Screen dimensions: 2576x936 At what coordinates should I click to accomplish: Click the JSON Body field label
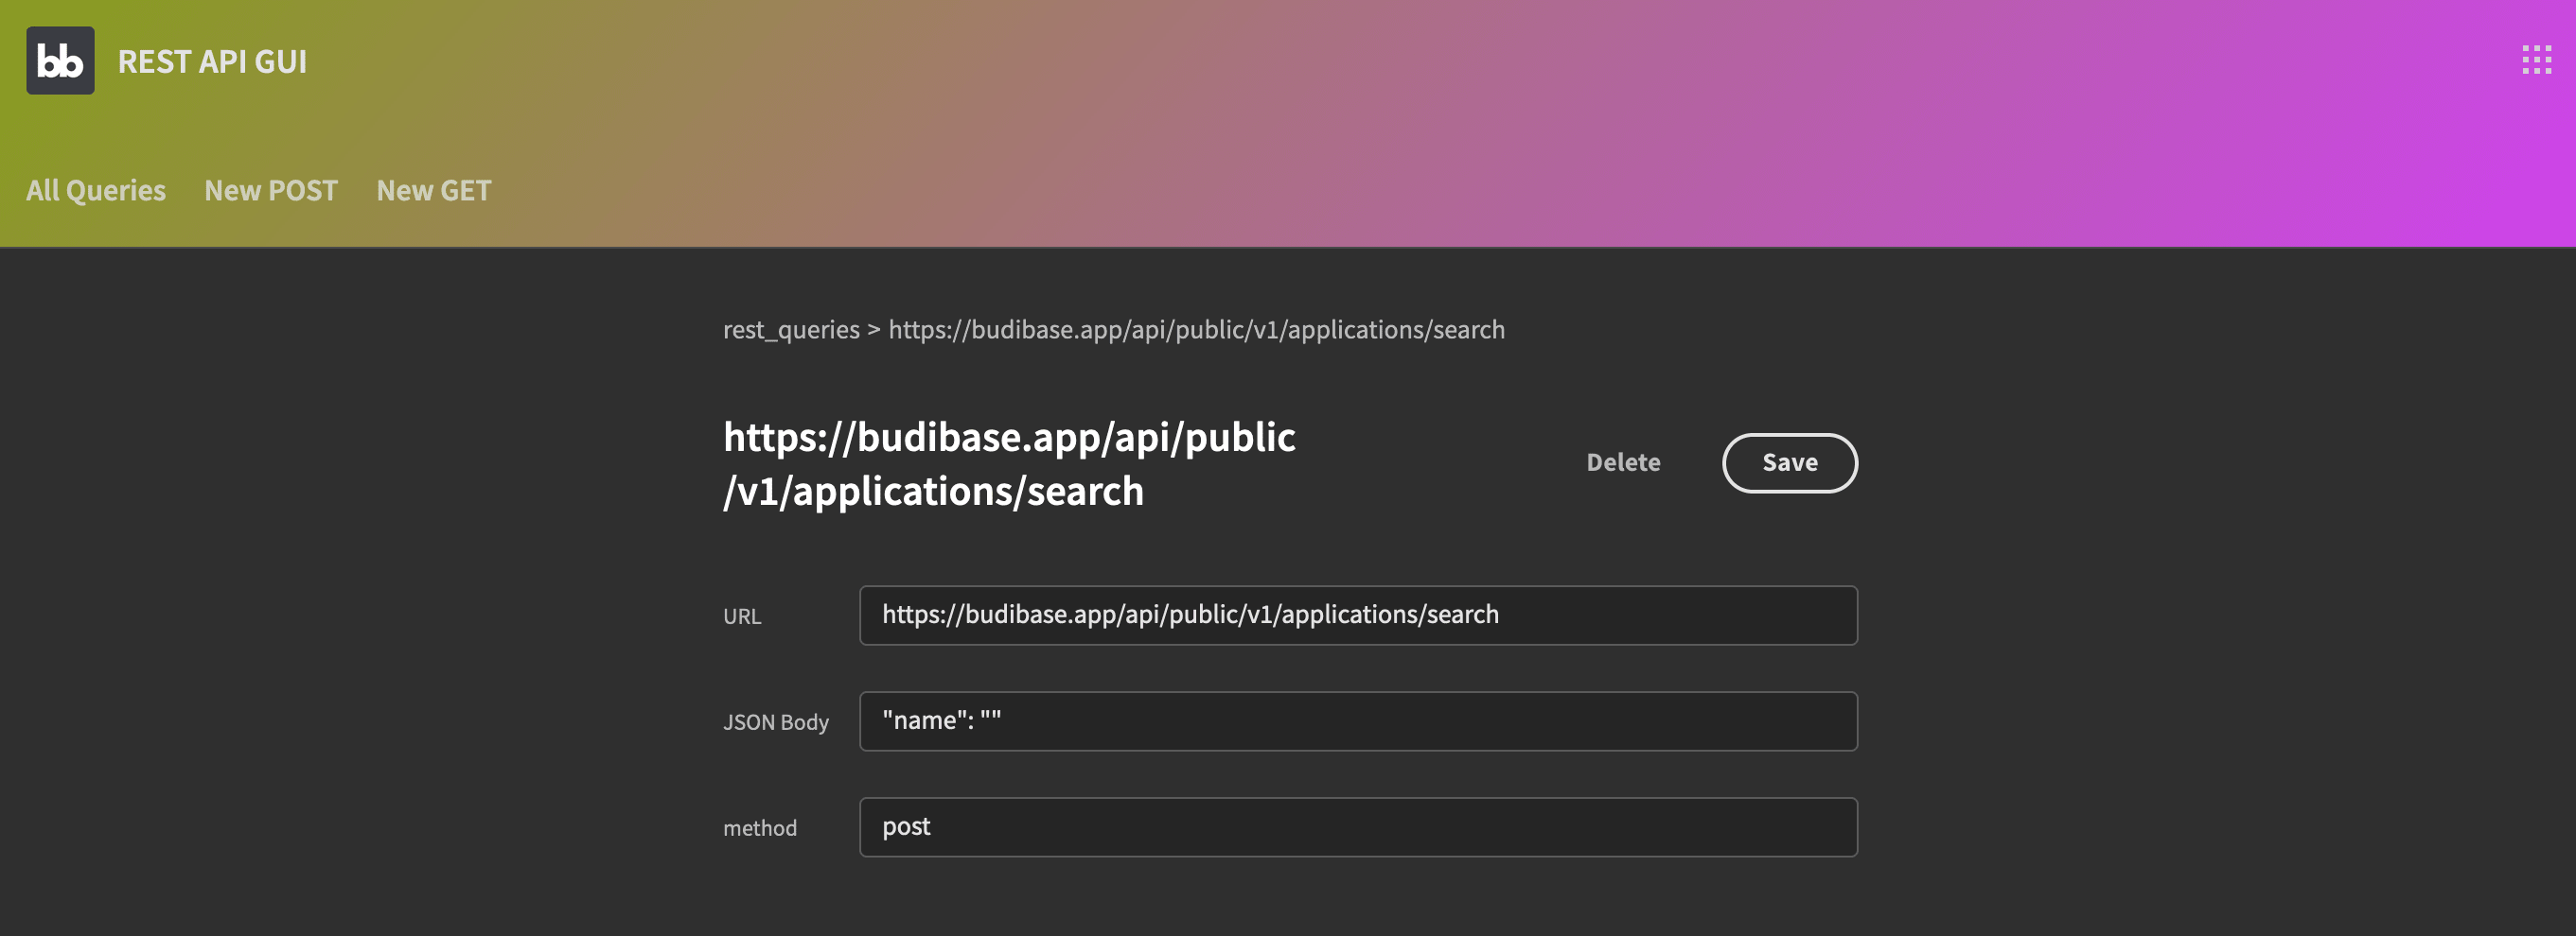(776, 722)
